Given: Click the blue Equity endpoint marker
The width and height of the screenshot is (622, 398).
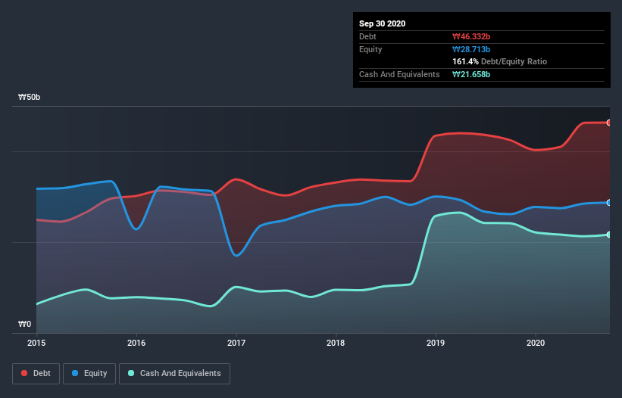Looking at the screenshot, I should click(x=609, y=203).
